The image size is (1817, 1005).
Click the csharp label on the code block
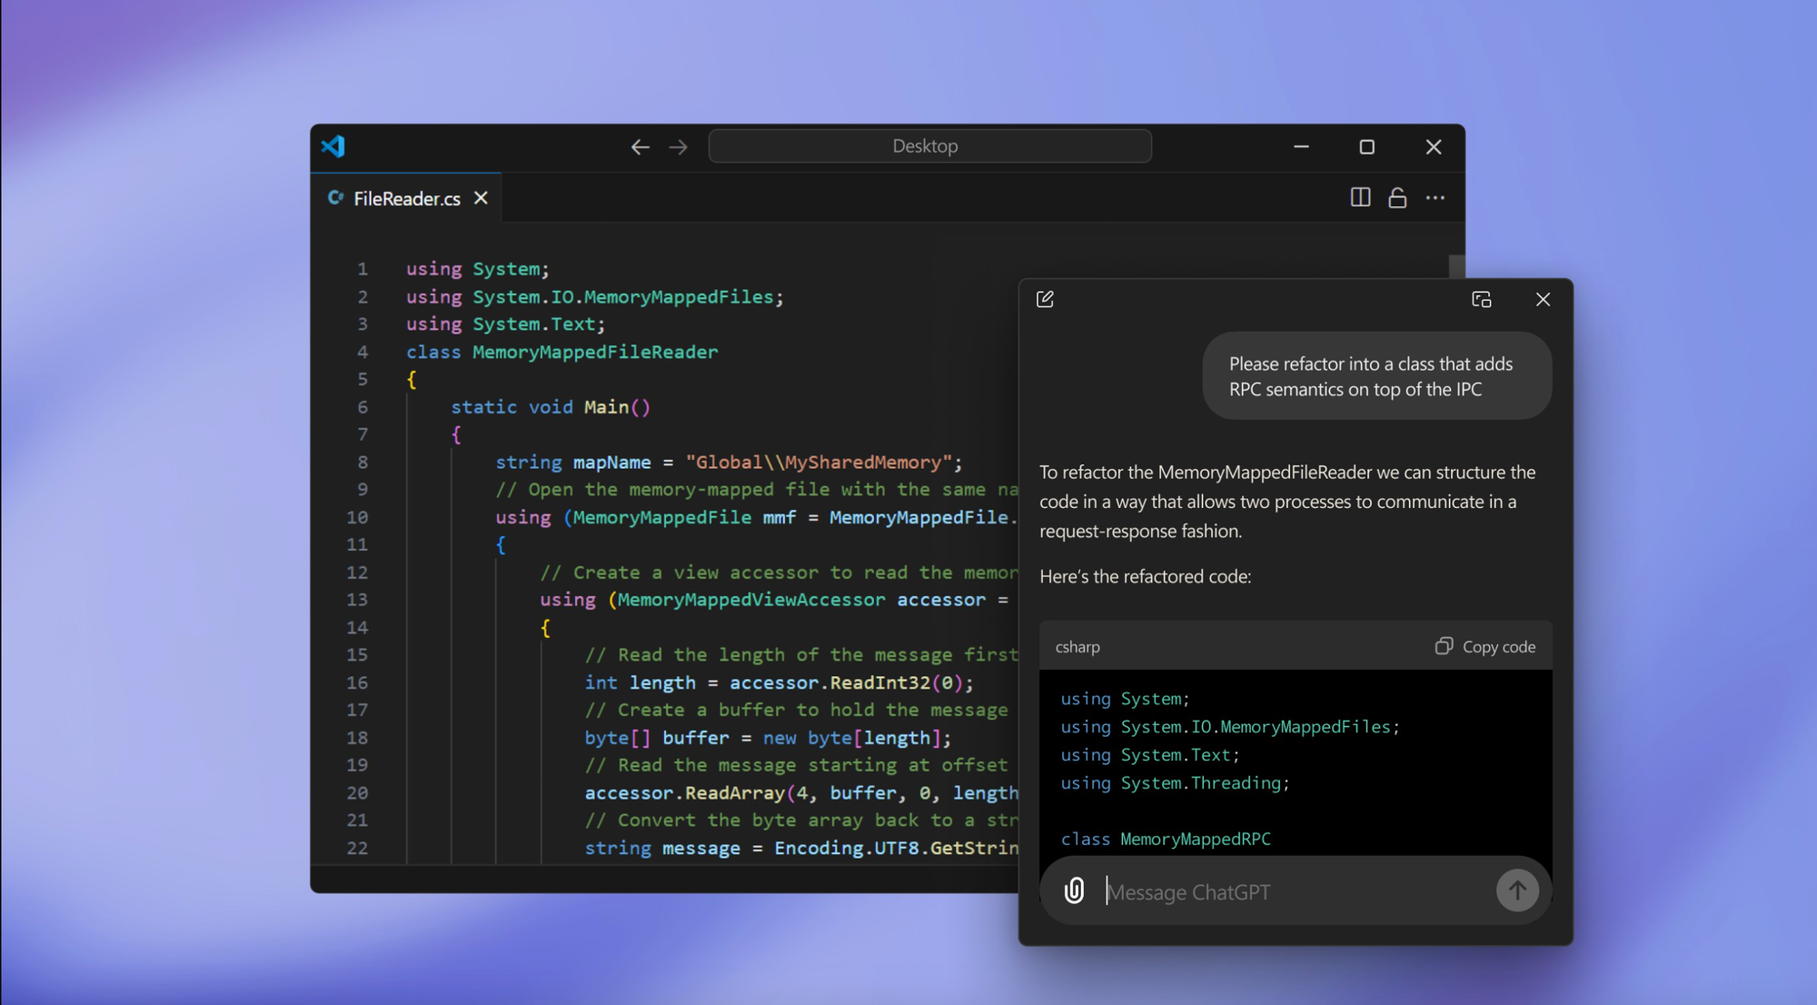point(1077,647)
